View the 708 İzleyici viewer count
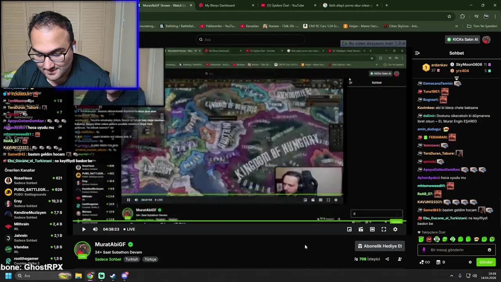The width and height of the screenshot is (501, 282). [367, 259]
